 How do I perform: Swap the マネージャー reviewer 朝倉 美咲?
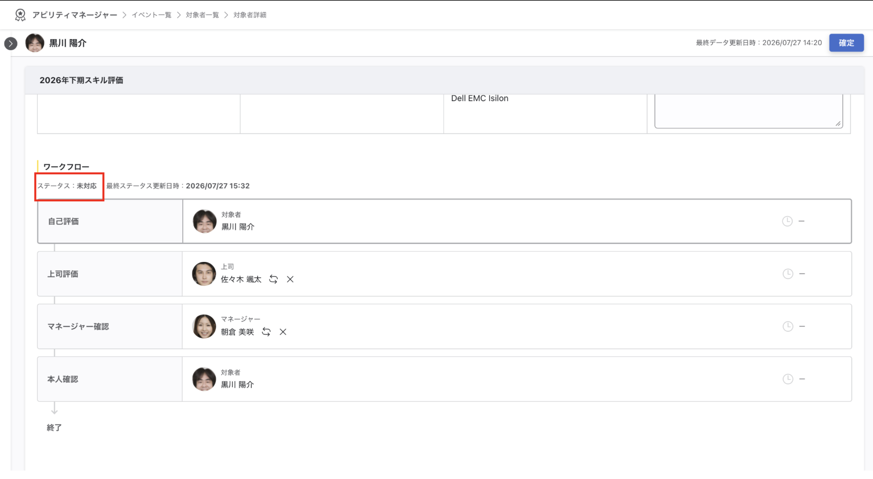point(266,332)
